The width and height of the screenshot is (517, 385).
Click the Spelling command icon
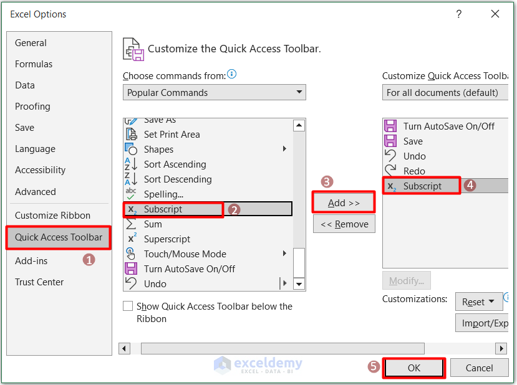pos(132,194)
